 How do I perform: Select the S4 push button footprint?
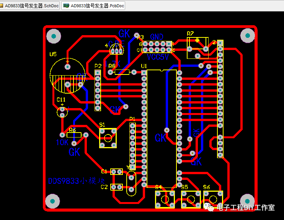(x=165, y=200)
